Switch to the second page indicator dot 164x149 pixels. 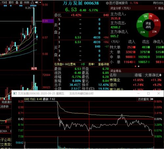pos(139,66)
